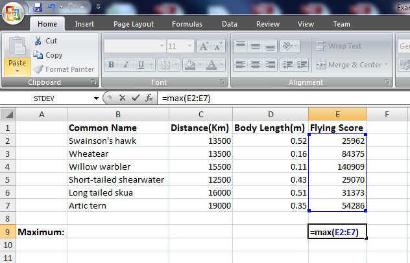The height and width of the screenshot is (263, 410).
Task: Click the cell containing 140909
Action: pos(337,166)
